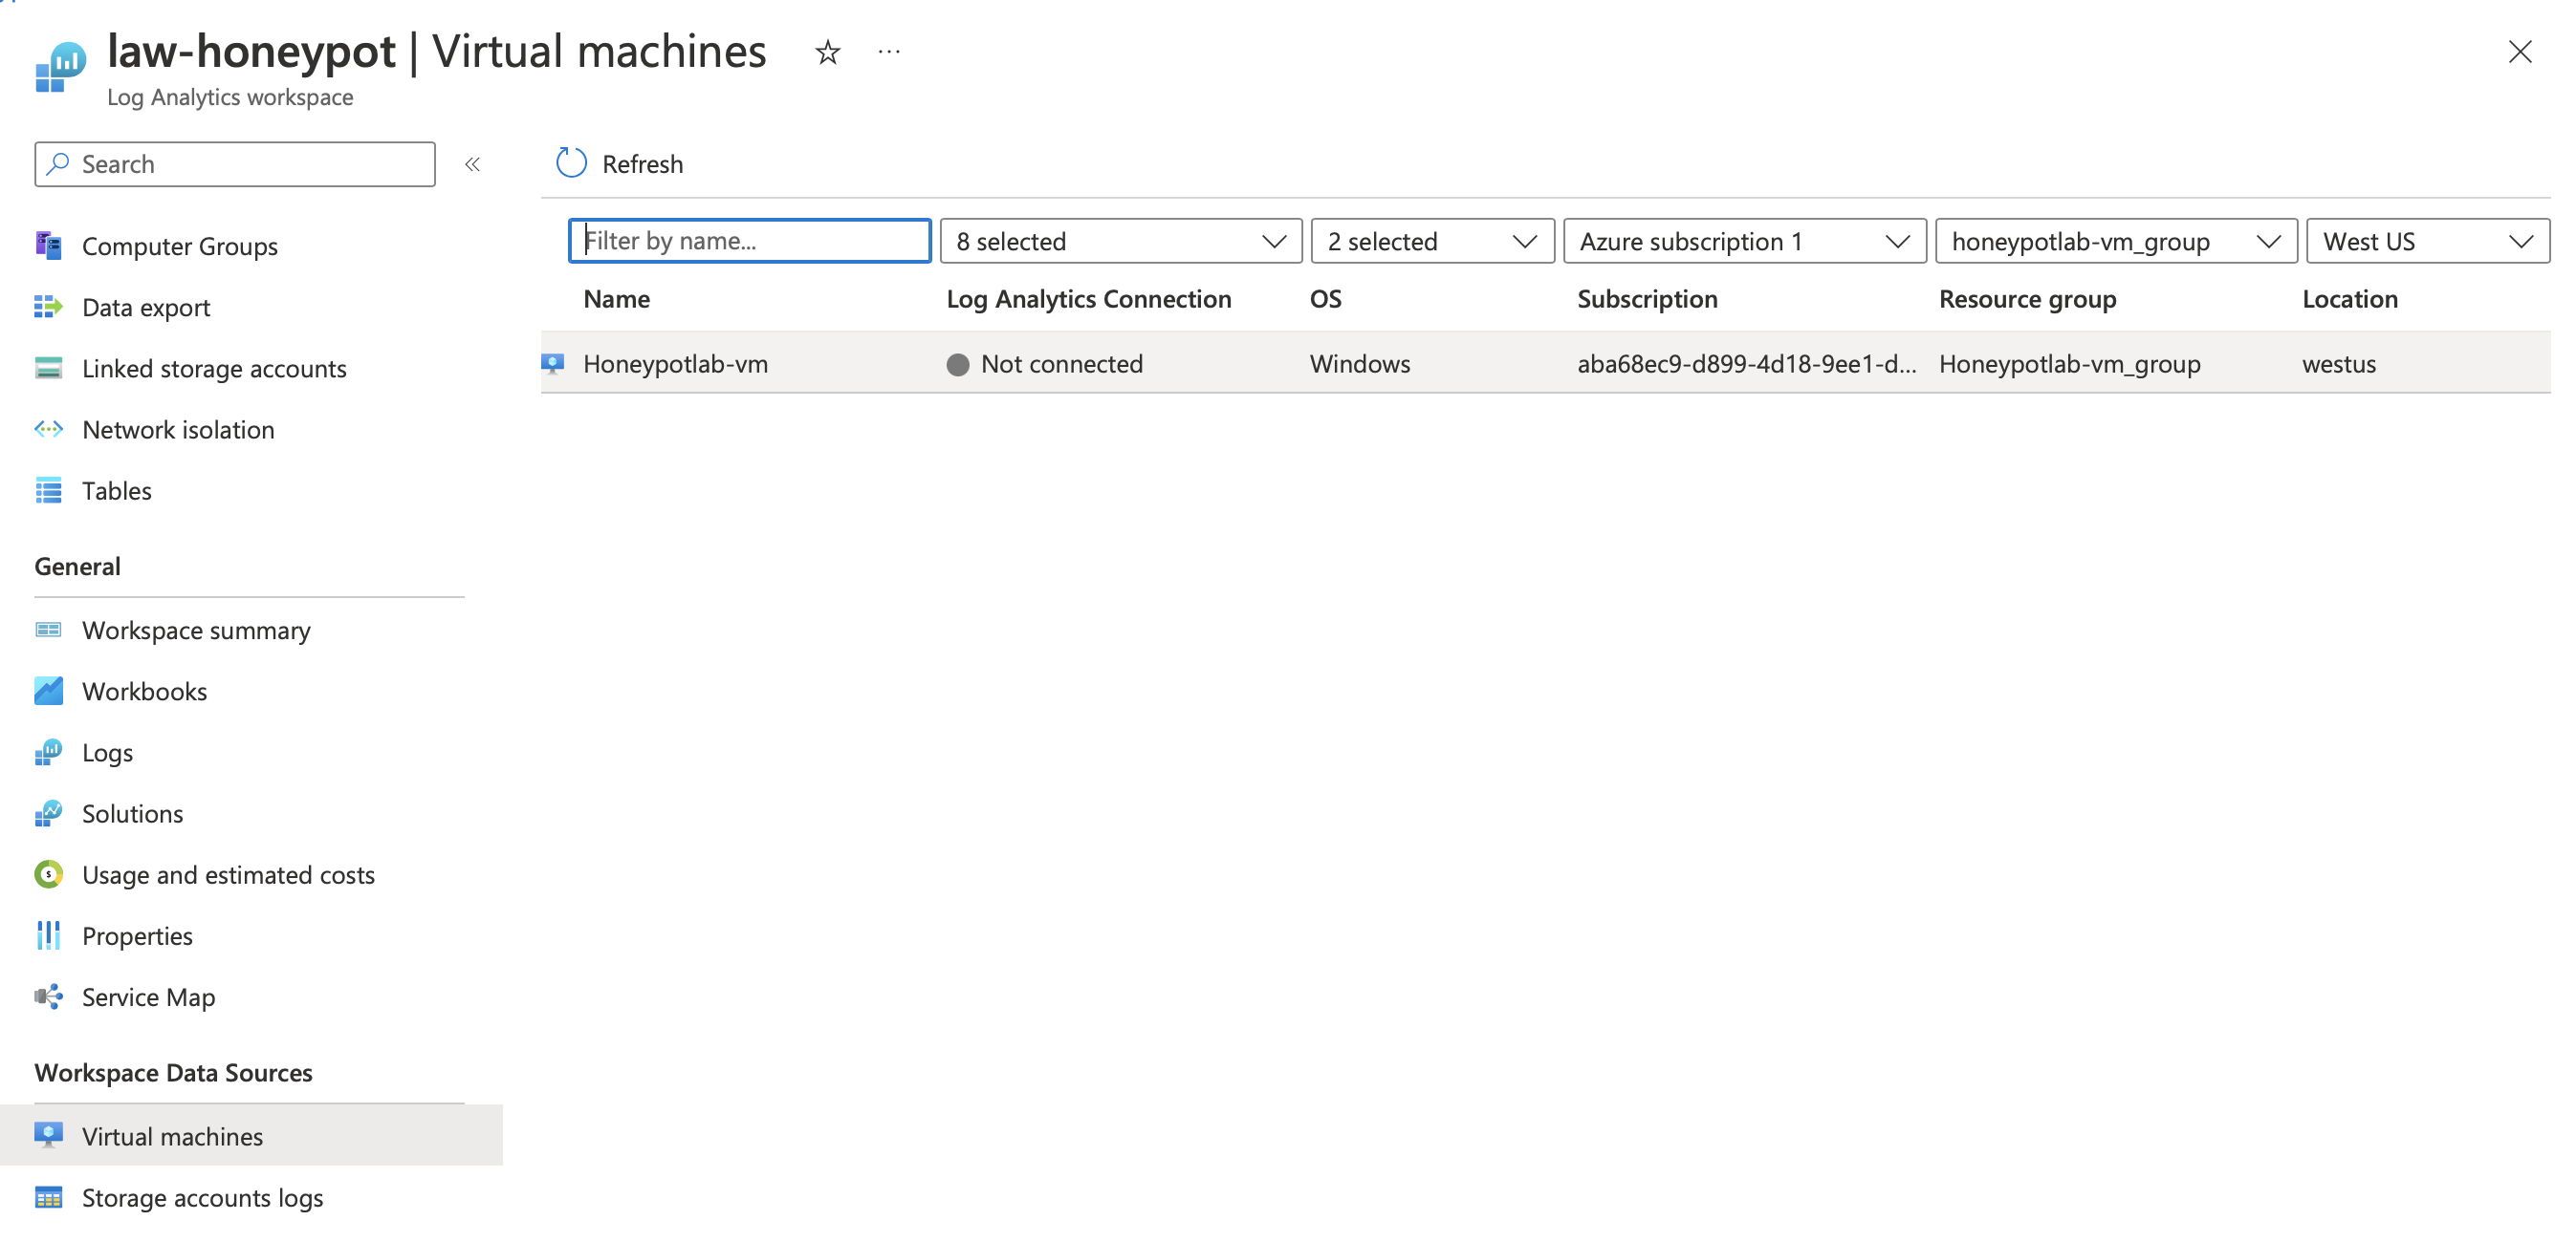2576x1242 pixels.
Task: Open the Computer Groups menu item
Action: point(179,246)
